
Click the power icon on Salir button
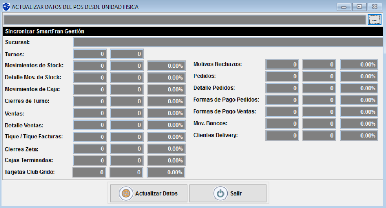pos(220,193)
